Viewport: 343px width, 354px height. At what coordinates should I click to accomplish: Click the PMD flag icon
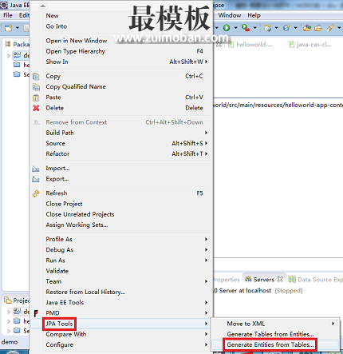click(36, 313)
